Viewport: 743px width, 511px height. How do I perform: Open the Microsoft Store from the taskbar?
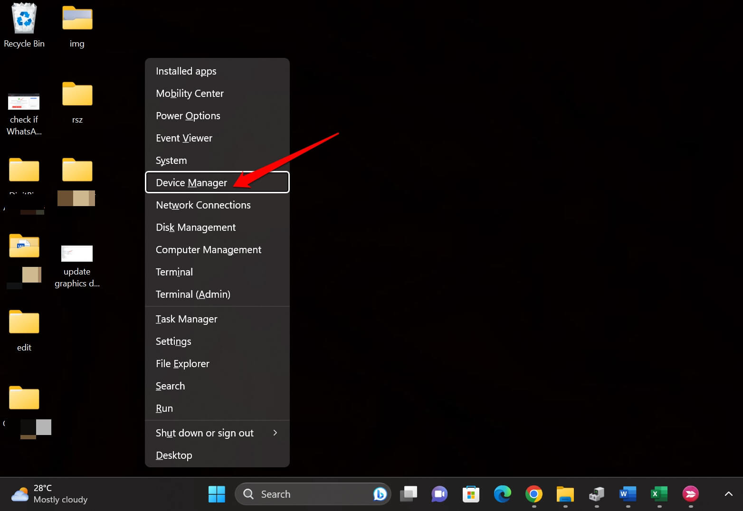click(x=471, y=494)
